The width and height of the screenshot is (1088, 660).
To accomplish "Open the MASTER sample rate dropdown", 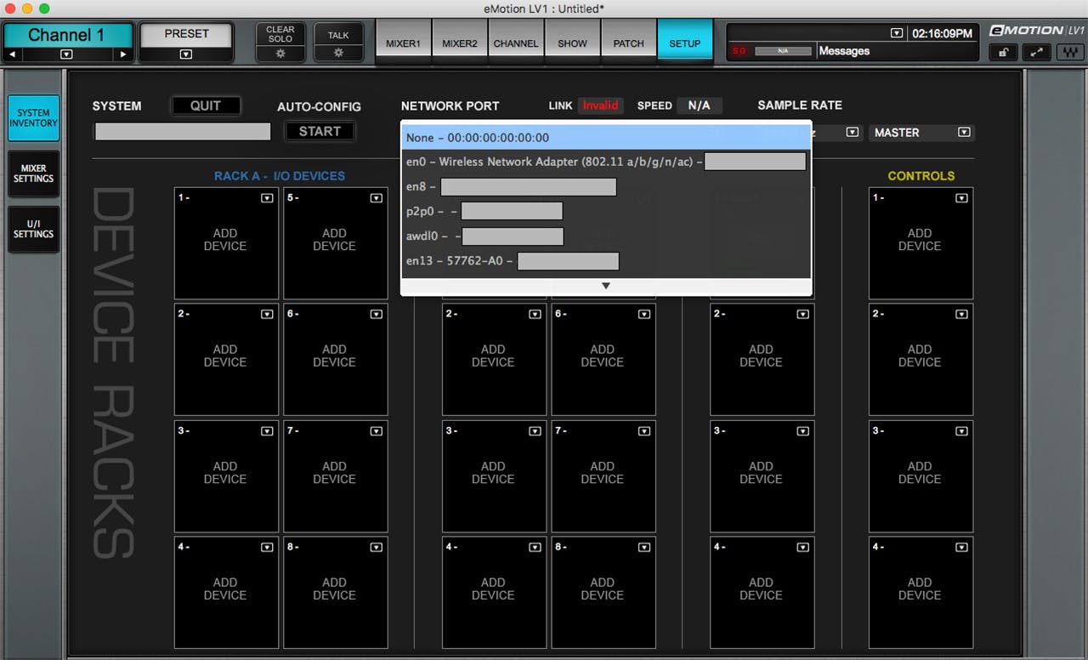I will pyautogui.click(x=964, y=133).
